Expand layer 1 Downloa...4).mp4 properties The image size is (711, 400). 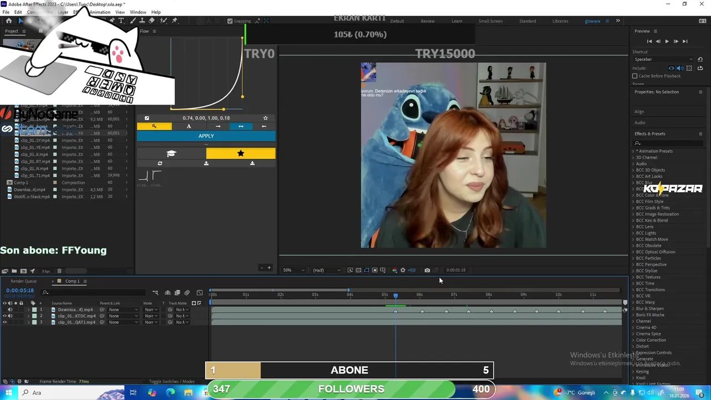pos(28,309)
